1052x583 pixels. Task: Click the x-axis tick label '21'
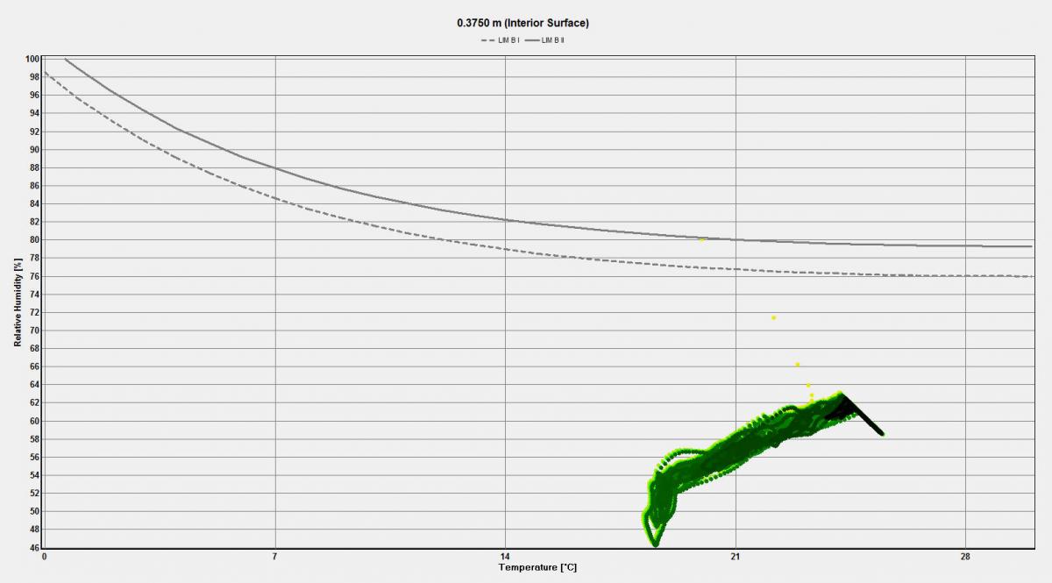(735, 557)
